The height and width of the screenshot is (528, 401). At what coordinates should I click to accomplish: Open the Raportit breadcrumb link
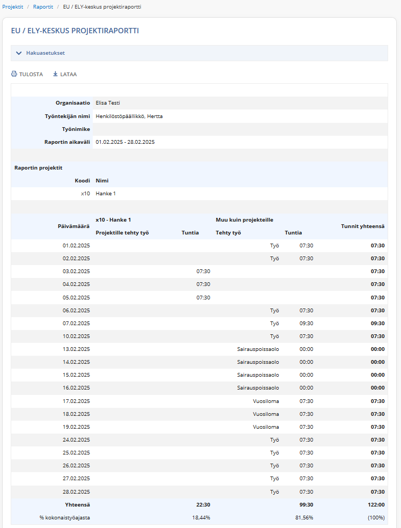point(43,7)
